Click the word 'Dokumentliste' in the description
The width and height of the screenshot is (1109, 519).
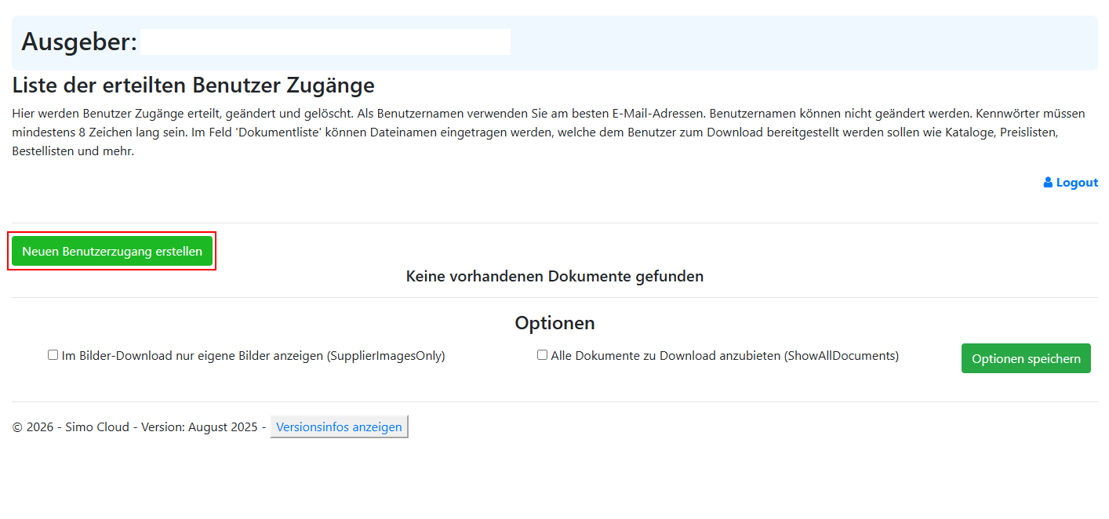click(x=282, y=132)
